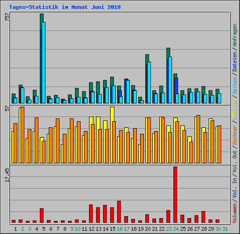Click the red Volumen bar on day 16
The width and height of the screenshot is (240, 234).
point(119,212)
